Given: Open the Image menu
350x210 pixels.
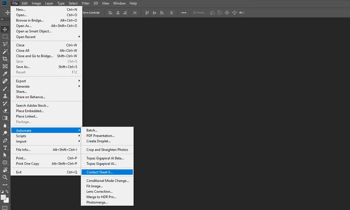Looking at the screenshot, I should (36, 3).
